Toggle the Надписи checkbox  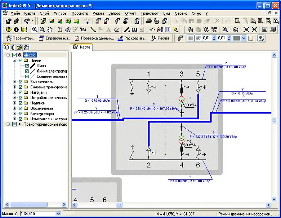(x=21, y=103)
